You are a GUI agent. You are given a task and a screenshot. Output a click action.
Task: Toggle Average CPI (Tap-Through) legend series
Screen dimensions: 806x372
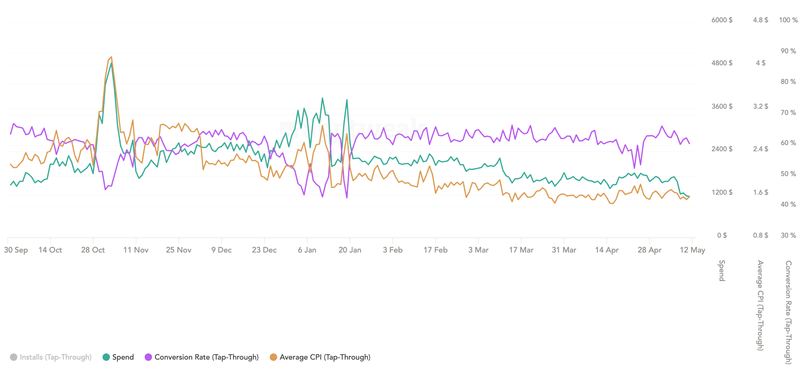tap(325, 357)
